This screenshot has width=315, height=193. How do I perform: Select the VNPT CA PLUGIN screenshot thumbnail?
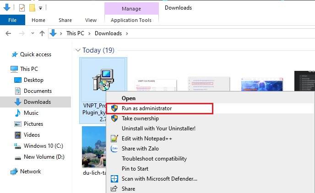pyautogui.click(x=156, y=85)
